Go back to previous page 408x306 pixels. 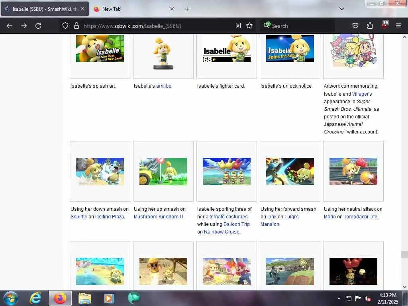click(10, 26)
